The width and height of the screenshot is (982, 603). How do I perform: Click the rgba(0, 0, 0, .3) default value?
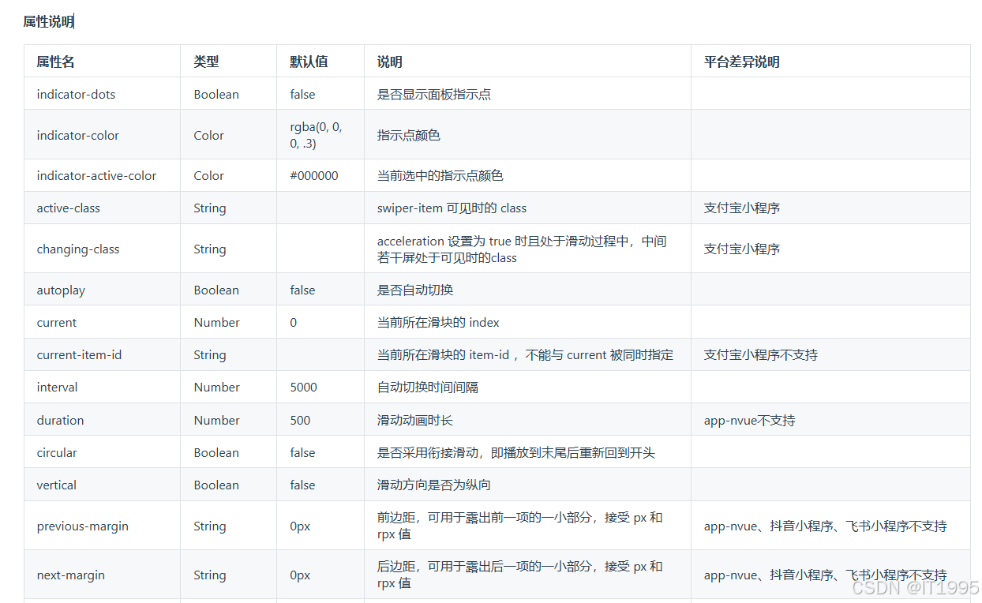click(316, 135)
